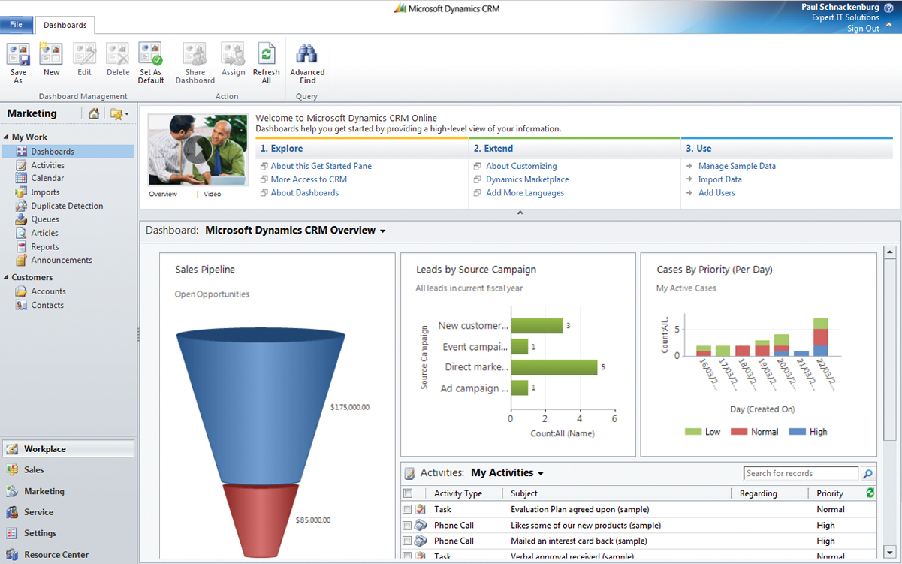Image resolution: width=902 pixels, height=564 pixels.
Task: Open the File tab
Action: (x=16, y=24)
